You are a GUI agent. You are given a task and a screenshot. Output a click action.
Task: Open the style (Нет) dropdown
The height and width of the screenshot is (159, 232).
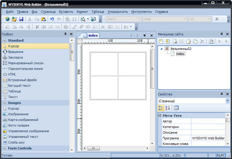tap(139, 19)
